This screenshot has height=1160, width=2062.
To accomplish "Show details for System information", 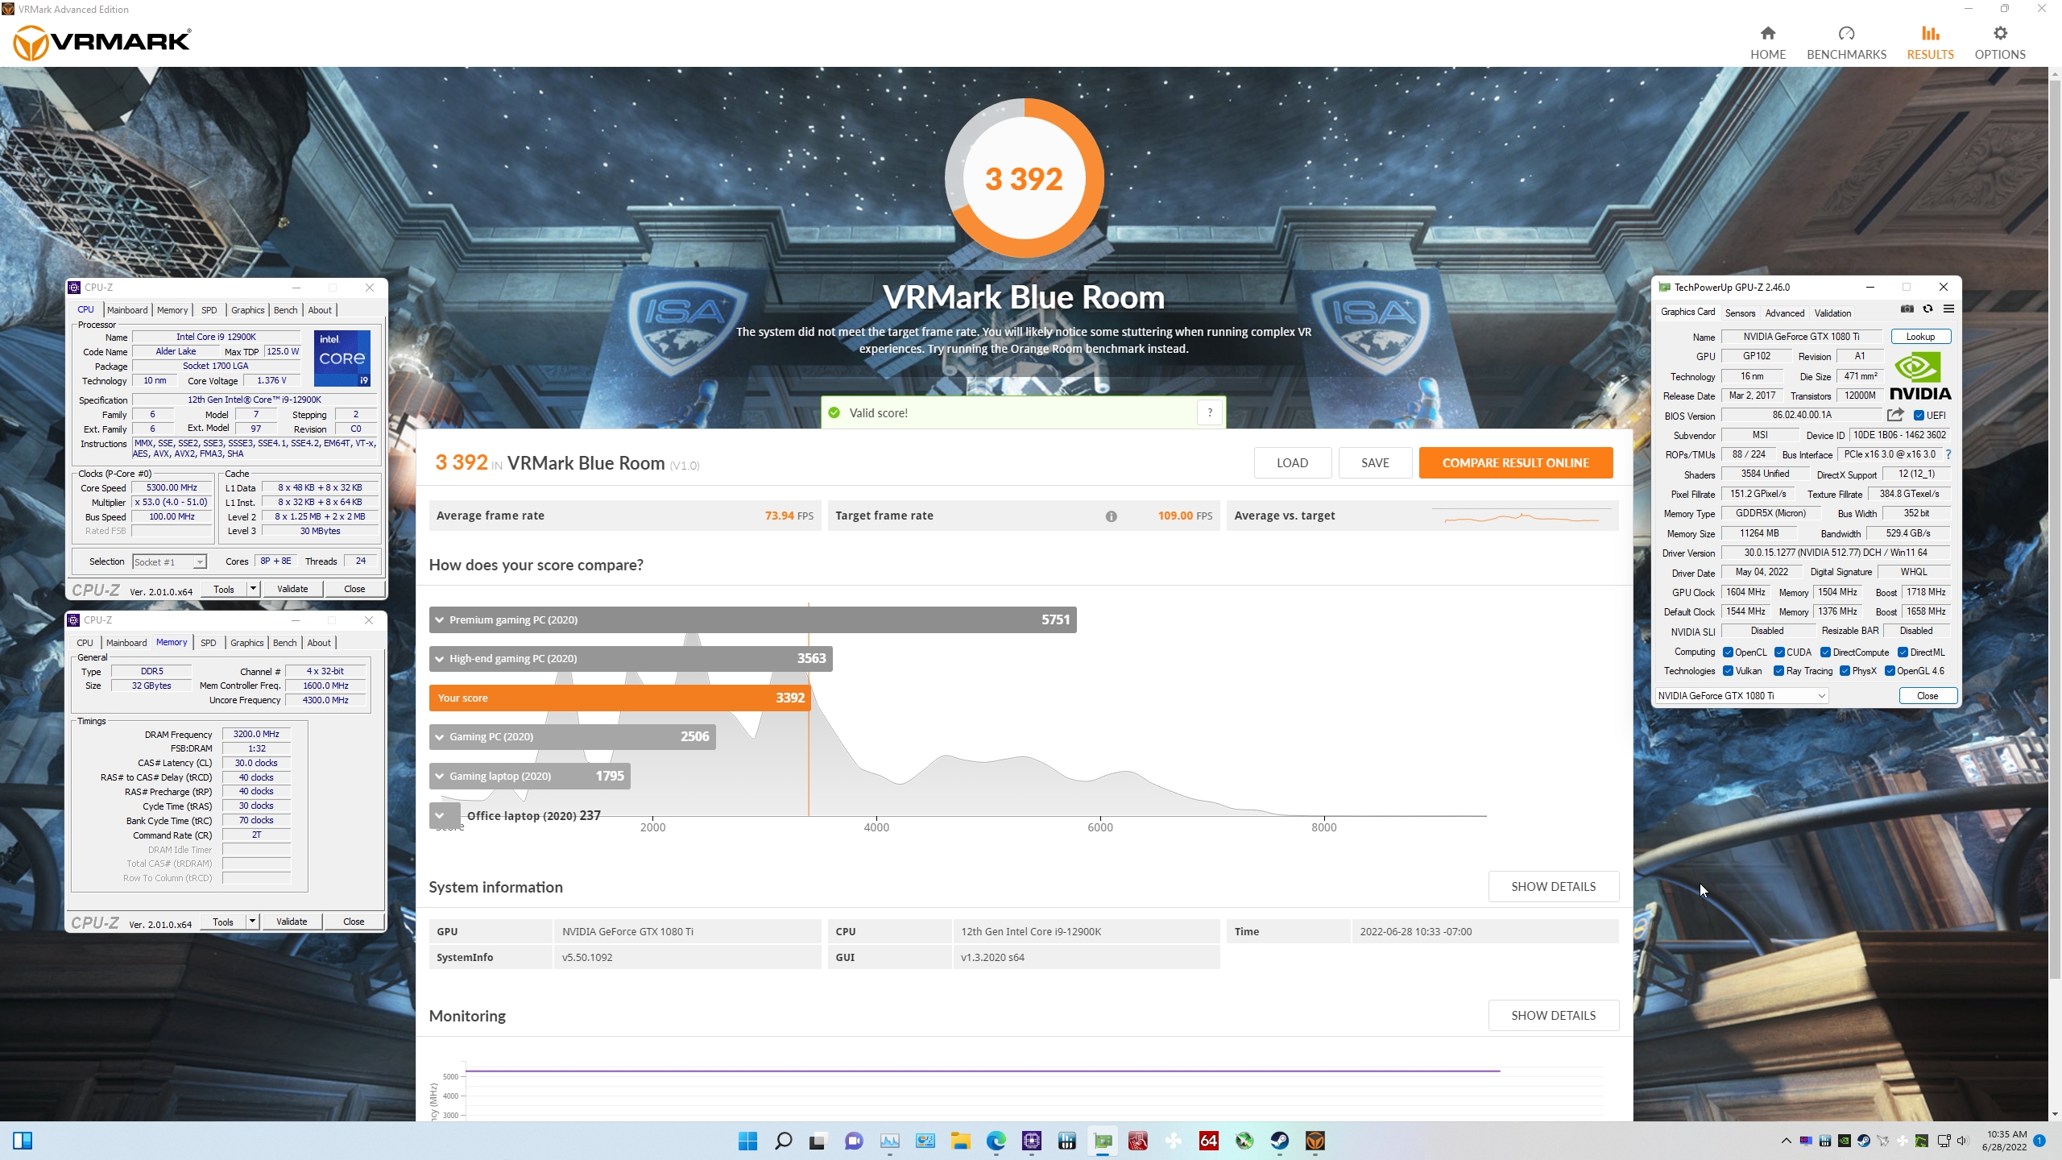I will [x=1553, y=886].
